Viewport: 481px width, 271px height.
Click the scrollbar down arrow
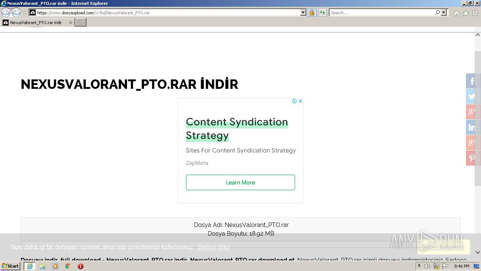pos(478,252)
